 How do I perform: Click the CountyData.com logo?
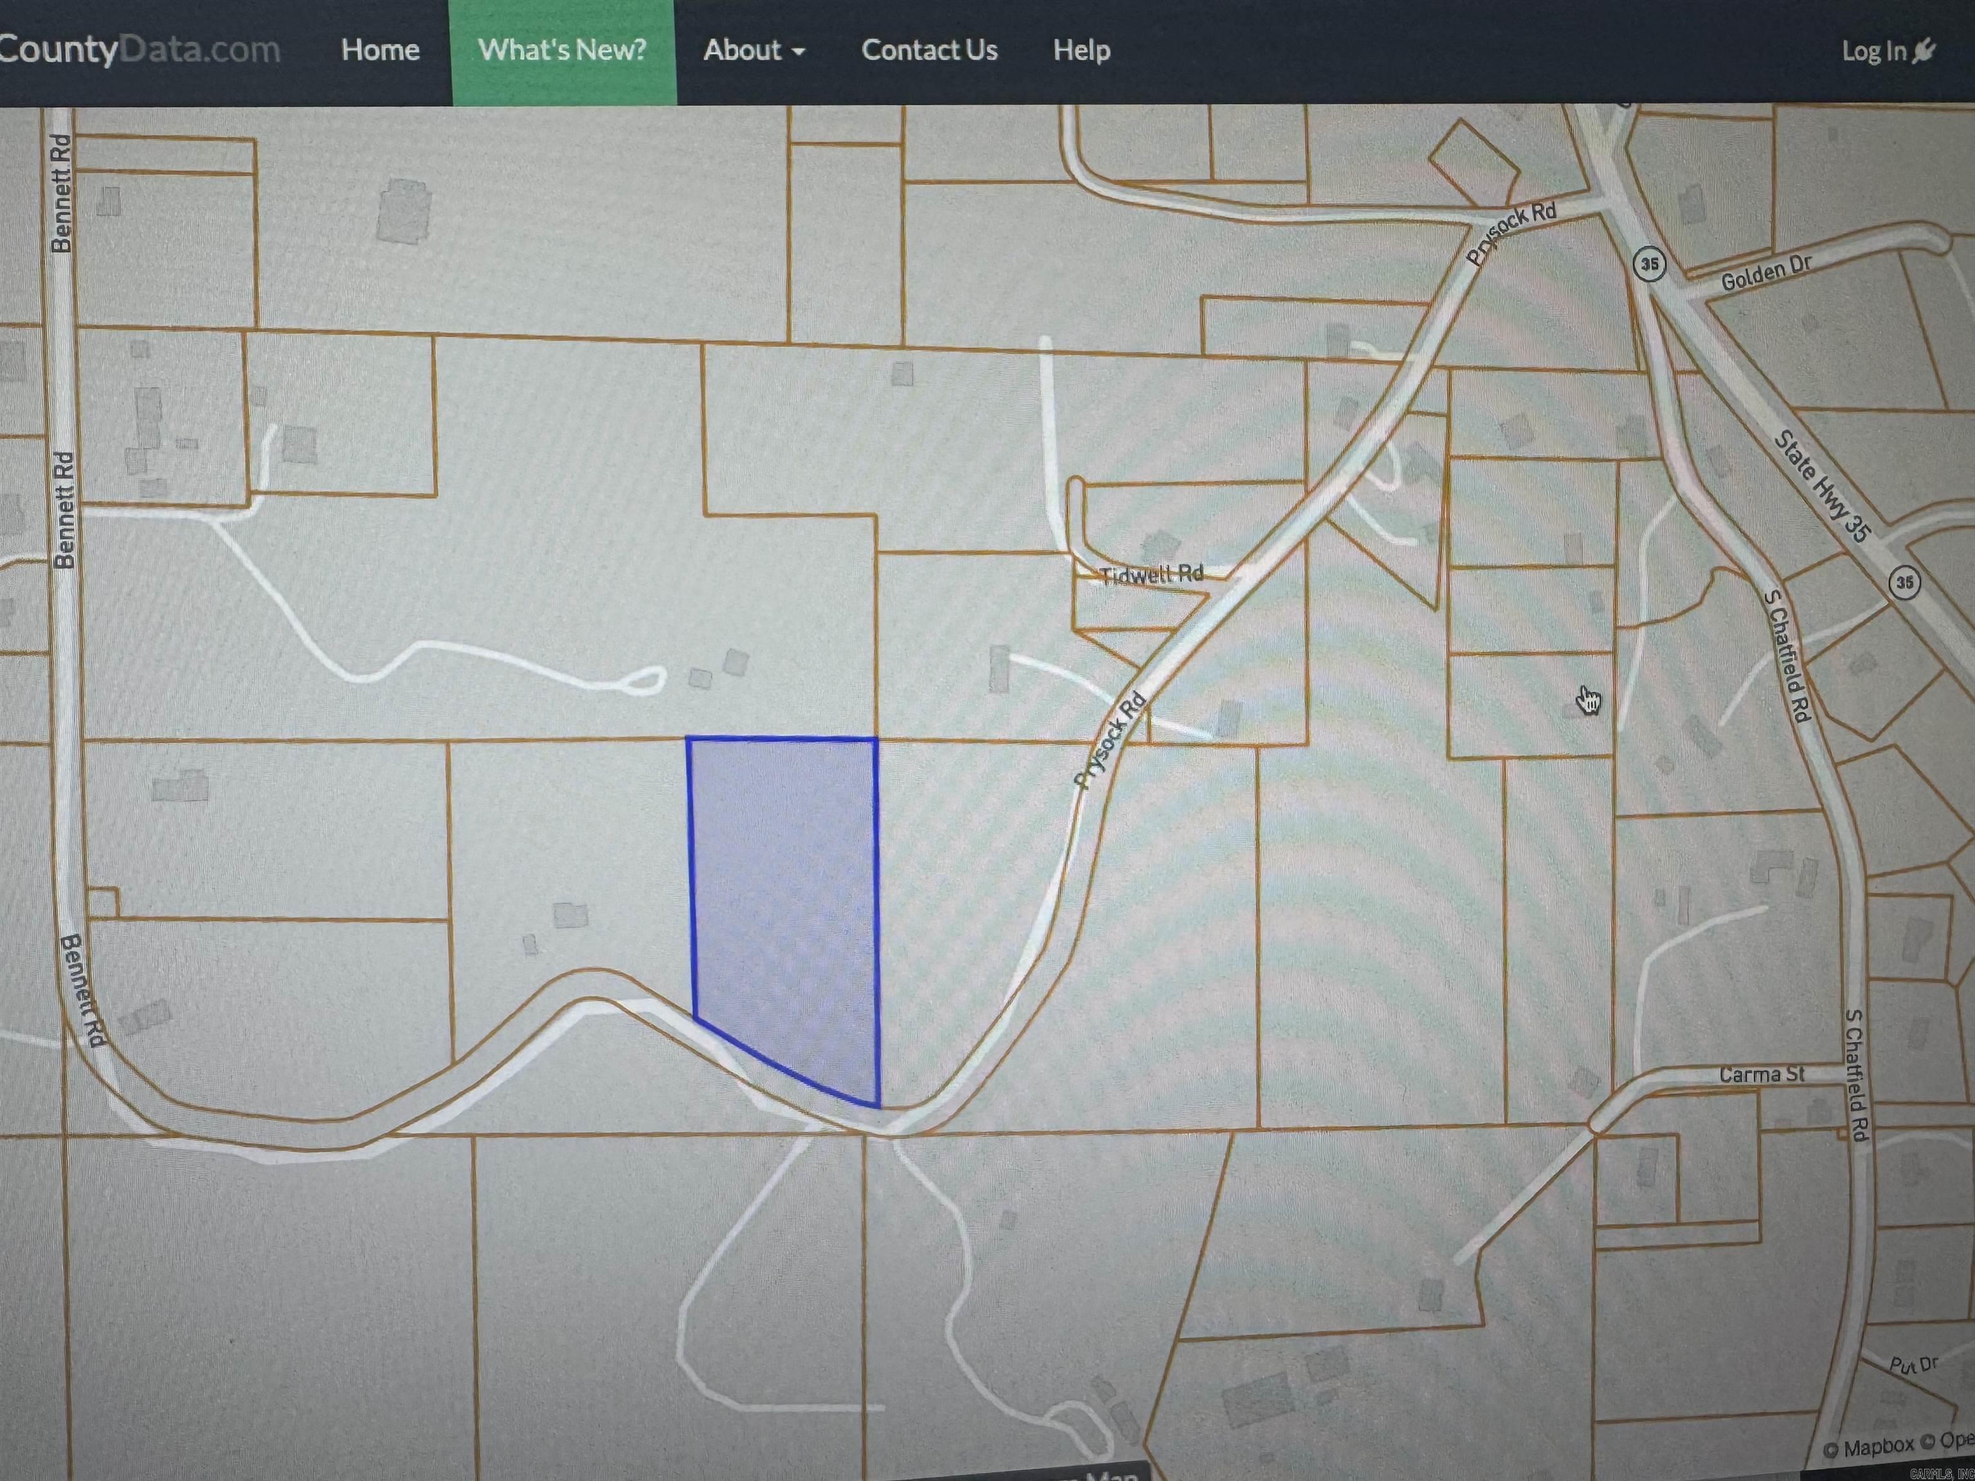coord(140,49)
